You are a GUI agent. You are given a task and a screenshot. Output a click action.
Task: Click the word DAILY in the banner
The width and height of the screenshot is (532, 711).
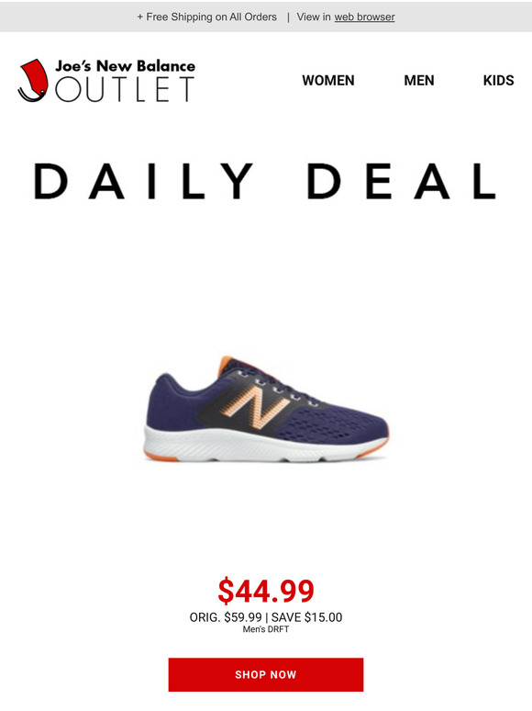click(x=143, y=181)
